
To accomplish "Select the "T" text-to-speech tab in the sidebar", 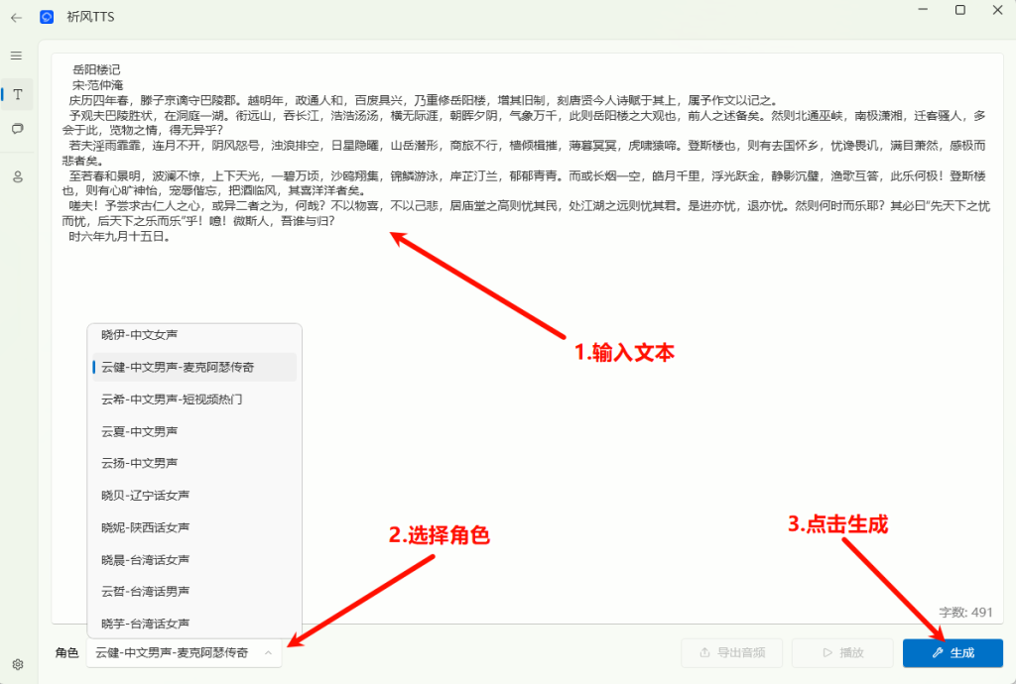I will point(16,94).
